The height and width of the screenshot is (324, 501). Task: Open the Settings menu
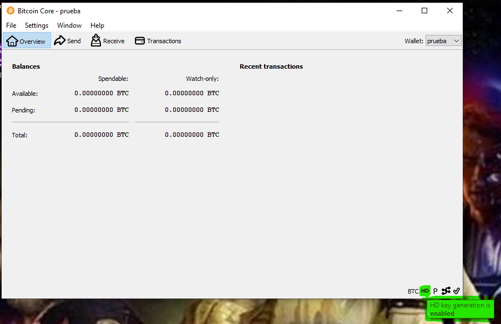[36, 25]
